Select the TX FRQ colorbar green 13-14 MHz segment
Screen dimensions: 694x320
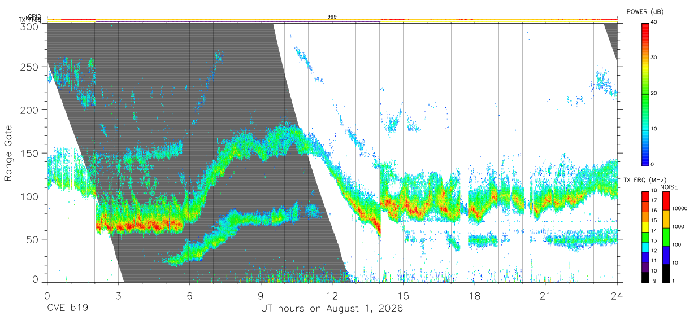point(645,236)
